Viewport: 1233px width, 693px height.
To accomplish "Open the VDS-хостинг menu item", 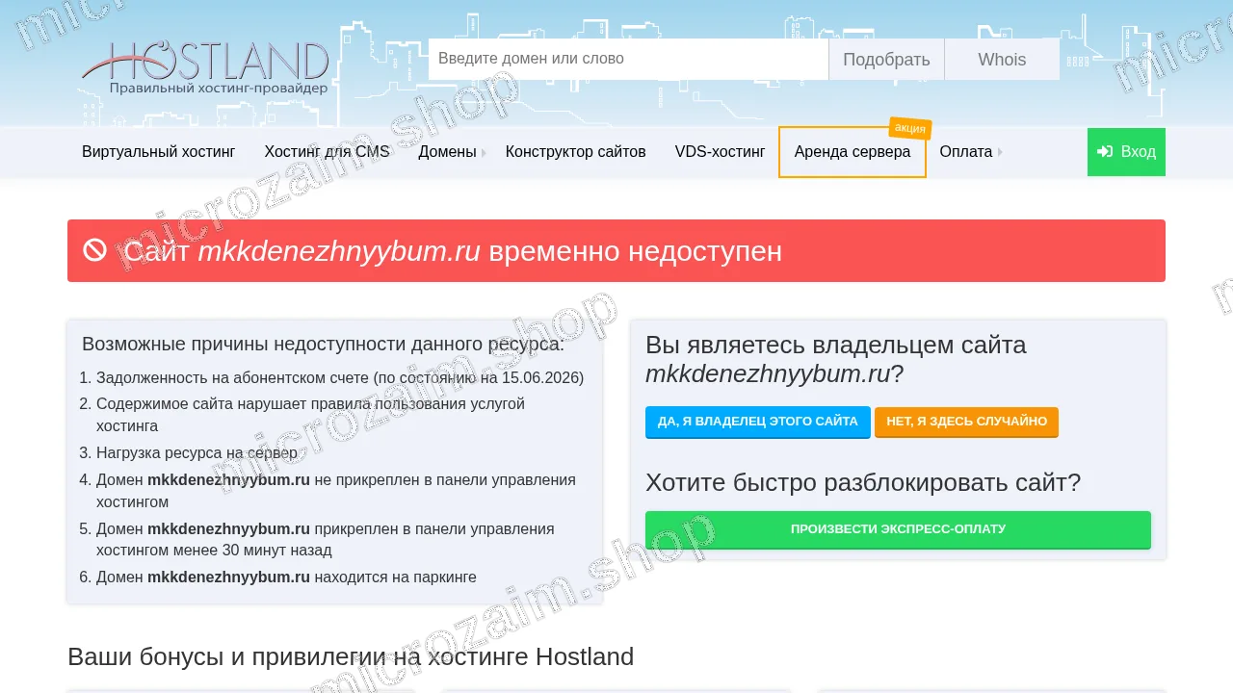I will pos(720,152).
